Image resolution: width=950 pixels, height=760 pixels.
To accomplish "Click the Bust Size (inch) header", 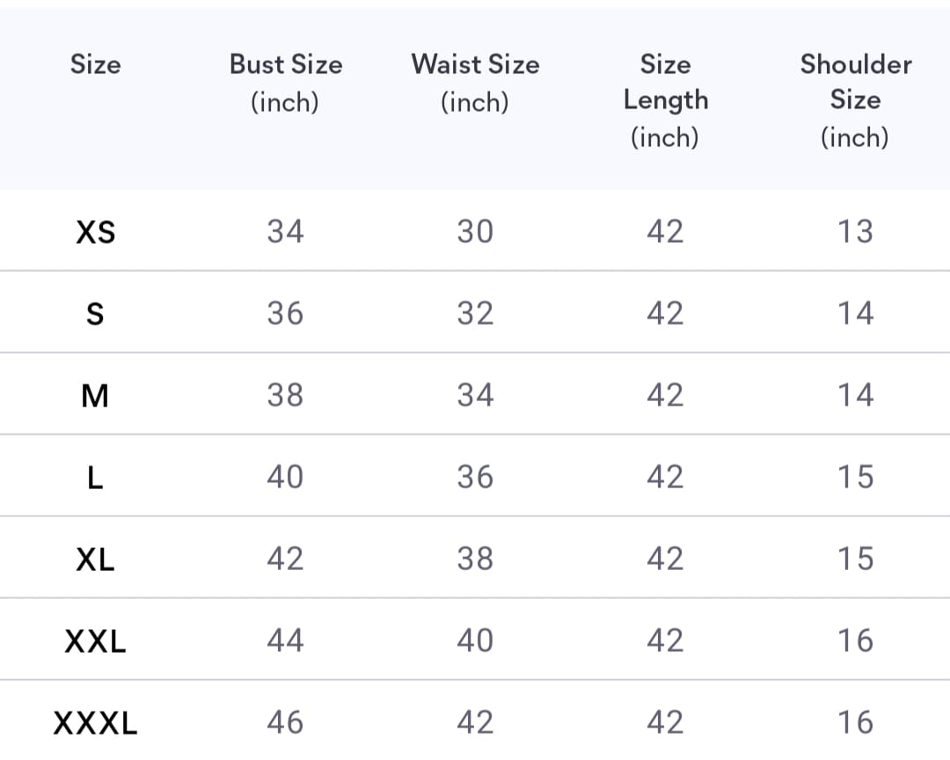I will click(x=285, y=83).
